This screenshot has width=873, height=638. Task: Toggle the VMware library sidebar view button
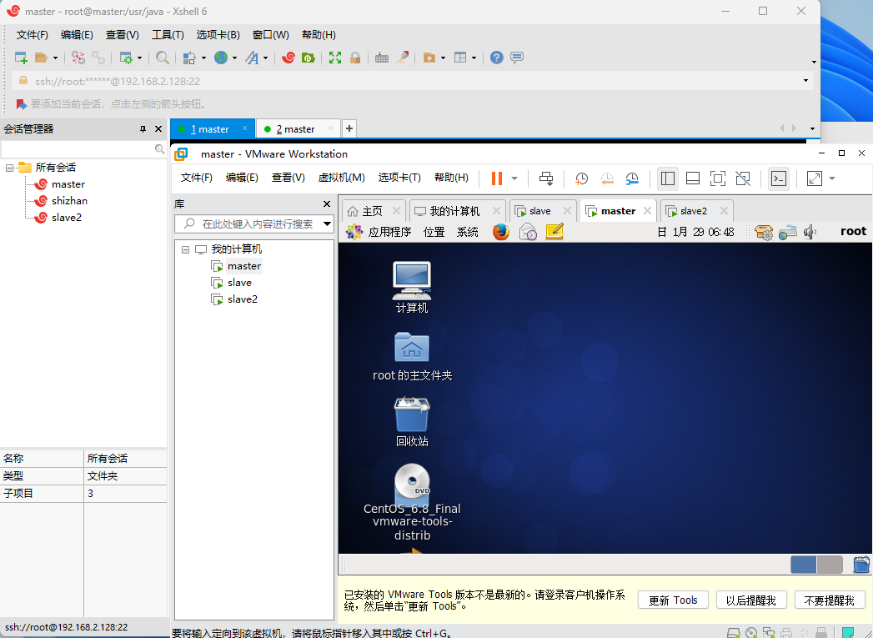[668, 178]
